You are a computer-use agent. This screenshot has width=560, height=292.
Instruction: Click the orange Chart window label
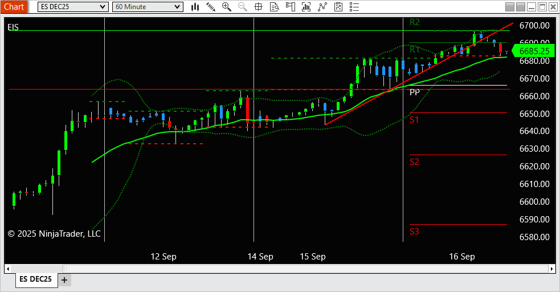pos(14,7)
